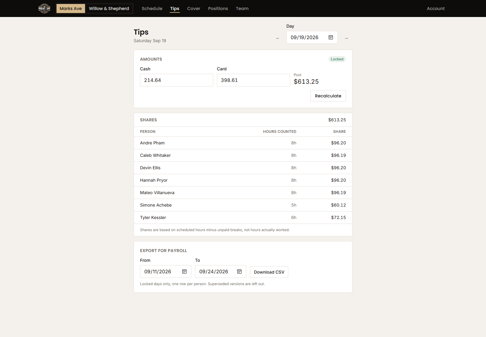This screenshot has height=337, width=486.
Task: Click Tyler Kessler's 6h hours value
Action: click(x=294, y=217)
